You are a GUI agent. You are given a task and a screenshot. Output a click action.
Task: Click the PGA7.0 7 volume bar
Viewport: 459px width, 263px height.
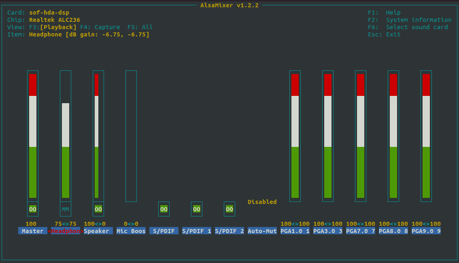coord(361,136)
